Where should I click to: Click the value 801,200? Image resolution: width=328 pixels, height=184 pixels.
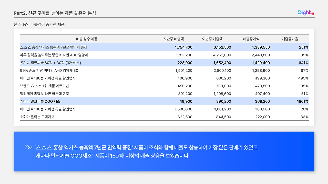tap(185, 94)
